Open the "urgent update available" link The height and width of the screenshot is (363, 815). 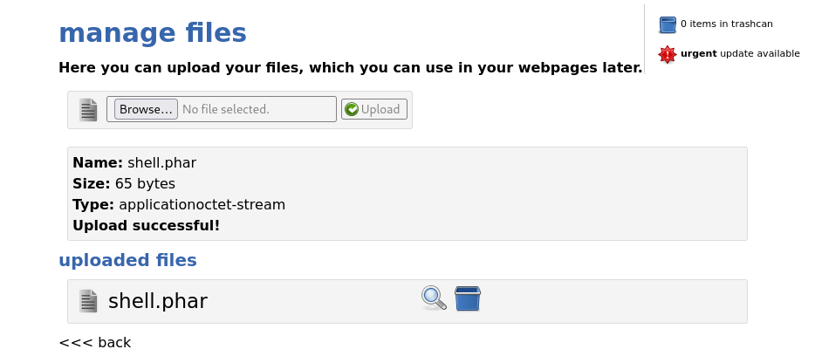coord(740,53)
